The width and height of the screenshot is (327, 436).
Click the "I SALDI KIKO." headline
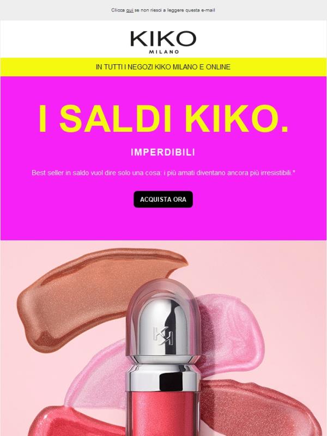point(163,119)
